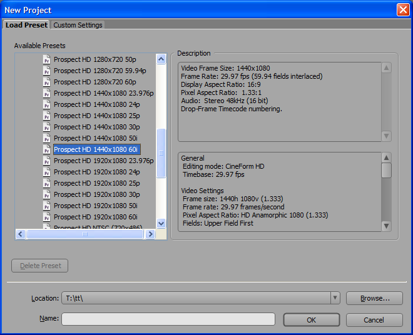Click preset file icon for 1920x1080 30p
Viewport: 413px width, 335px height.
point(47,194)
